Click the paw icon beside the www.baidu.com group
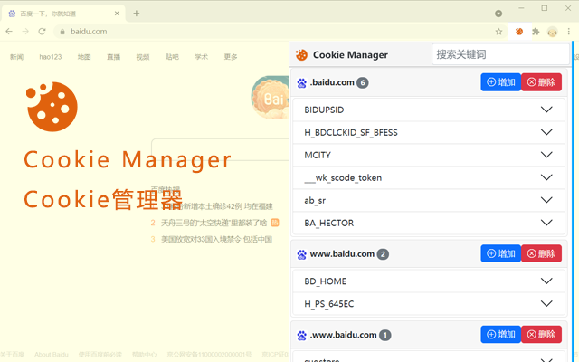The width and height of the screenshot is (579, 362). (301, 254)
